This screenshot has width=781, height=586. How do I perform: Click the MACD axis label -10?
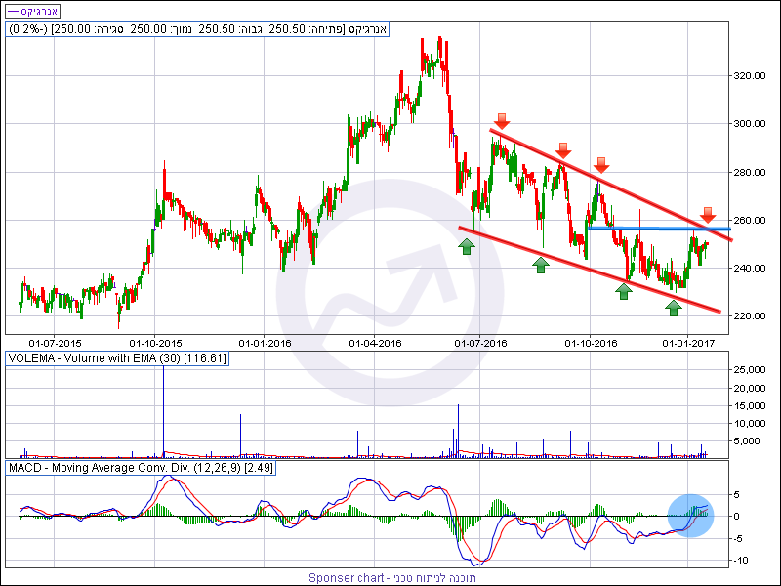(x=739, y=561)
